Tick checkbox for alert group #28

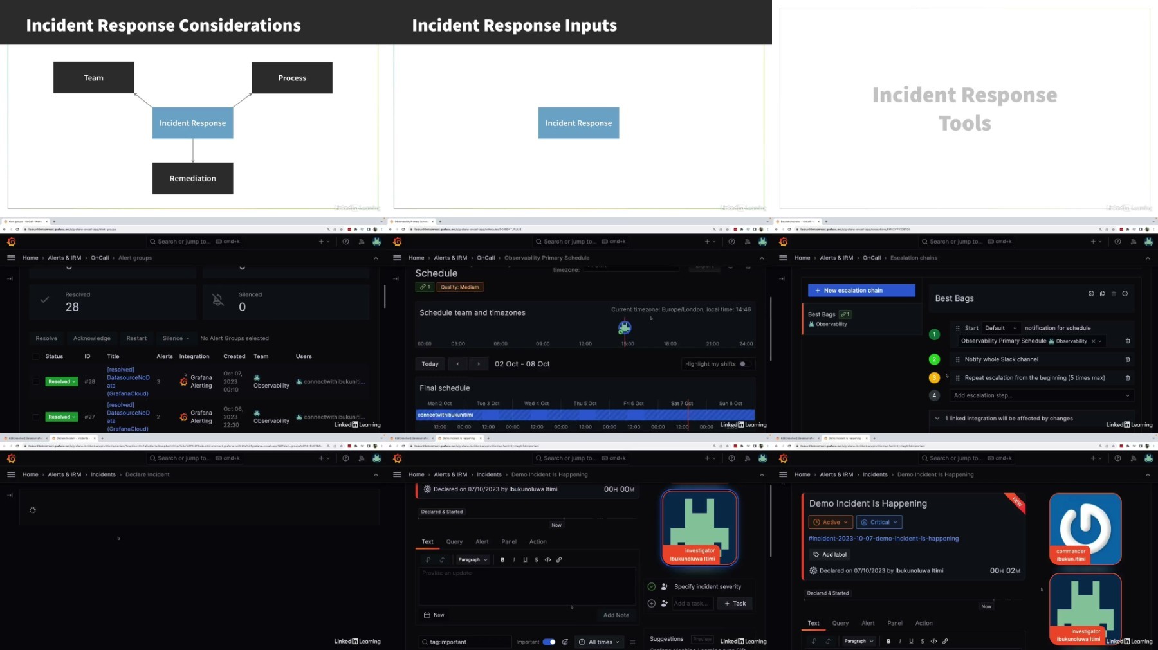coord(36,381)
